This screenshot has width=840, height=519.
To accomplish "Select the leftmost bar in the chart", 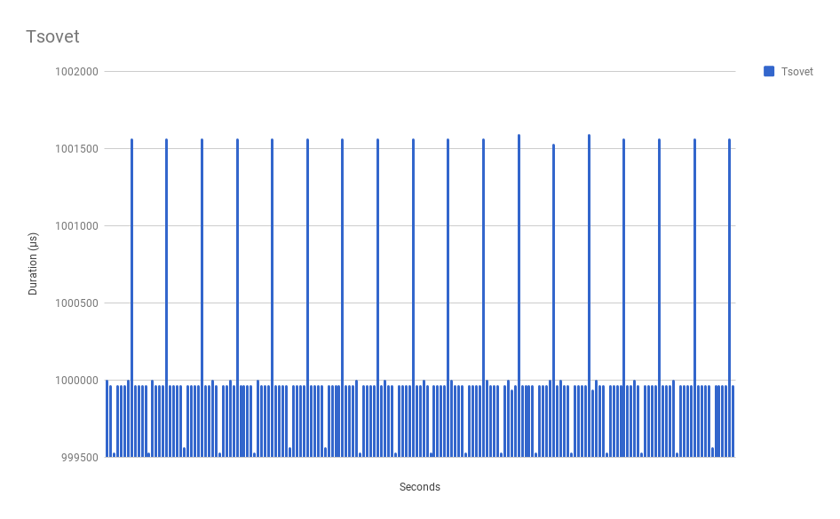I will click(107, 419).
